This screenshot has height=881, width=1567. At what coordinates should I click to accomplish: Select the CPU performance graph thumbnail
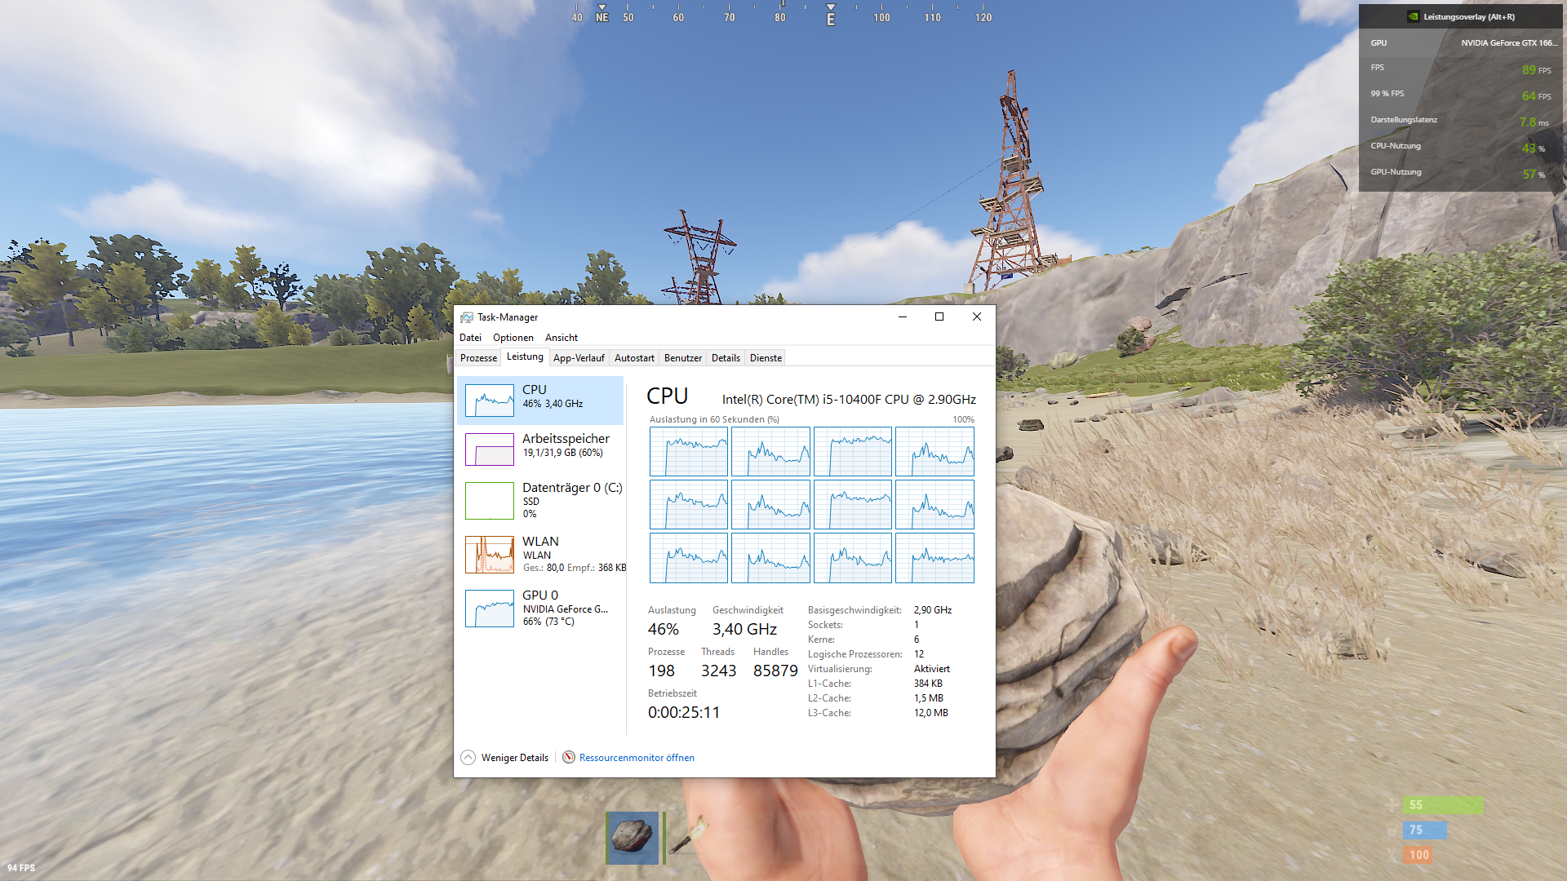click(x=489, y=401)
